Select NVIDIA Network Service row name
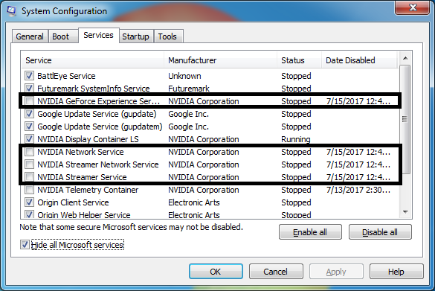Viewport: 435px width, 291px height. (80, 152)
